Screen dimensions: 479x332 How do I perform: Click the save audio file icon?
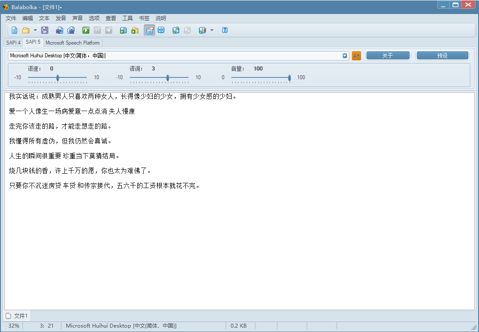coord(60,30)
